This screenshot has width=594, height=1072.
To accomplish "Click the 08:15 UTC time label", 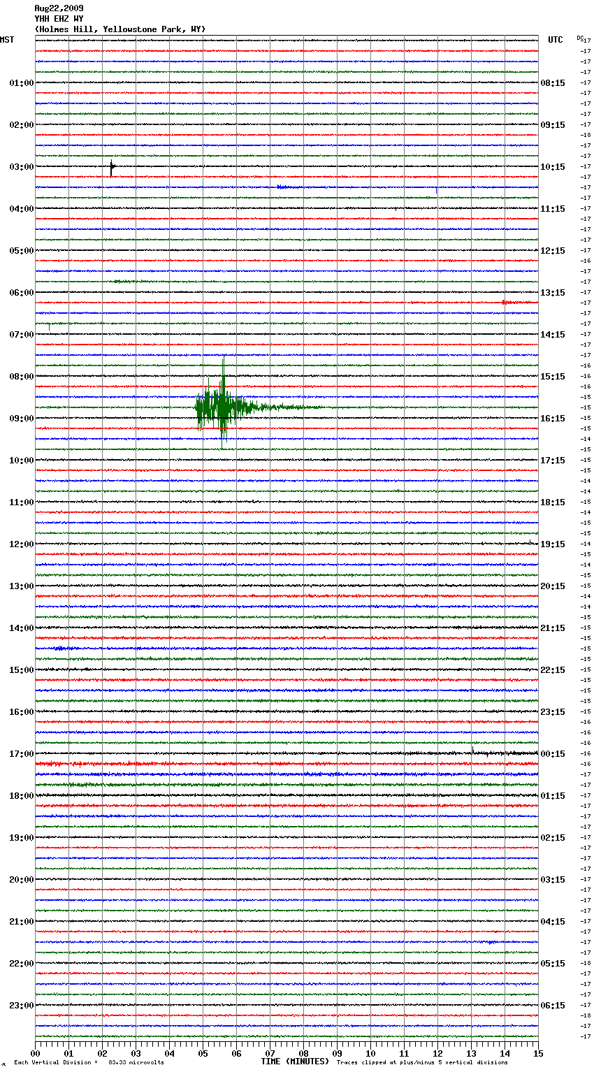I will [553, 83].
